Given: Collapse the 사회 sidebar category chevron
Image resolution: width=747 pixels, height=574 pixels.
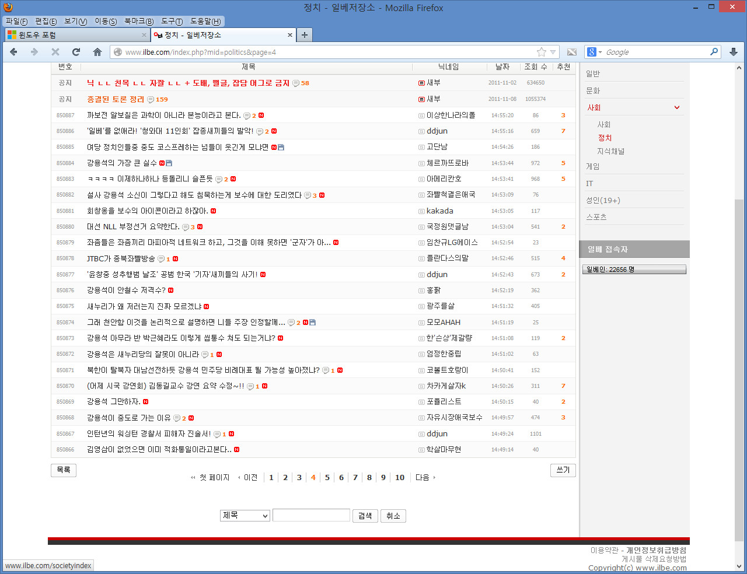Looking at the screenshot, I should [677, 107].
